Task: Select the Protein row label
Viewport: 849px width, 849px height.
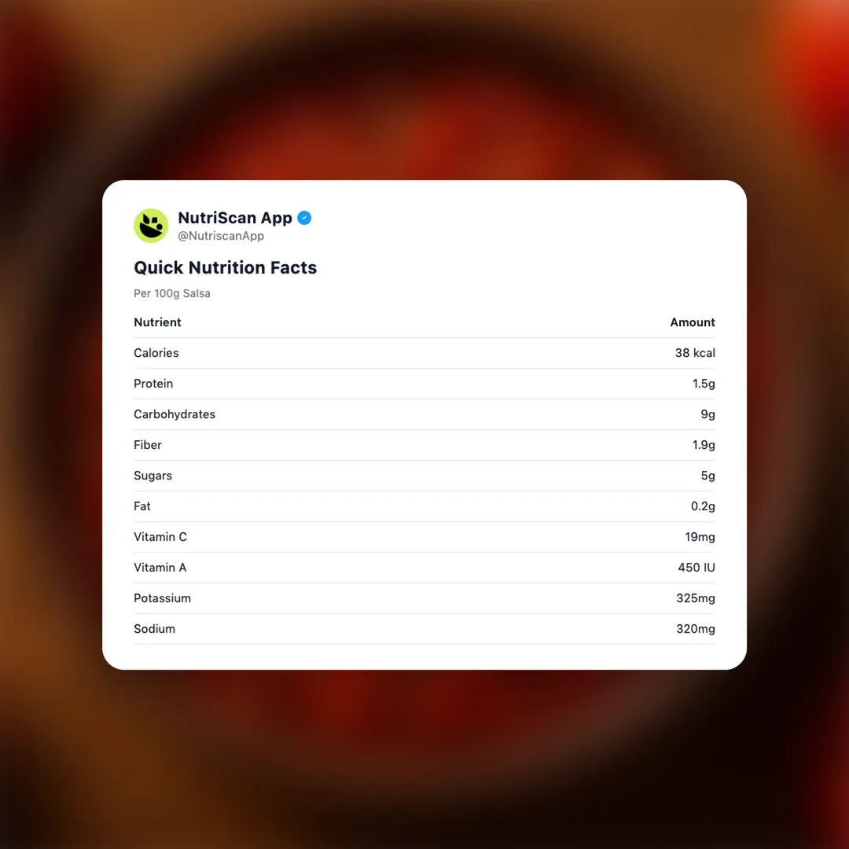Action: click(153, 384)
